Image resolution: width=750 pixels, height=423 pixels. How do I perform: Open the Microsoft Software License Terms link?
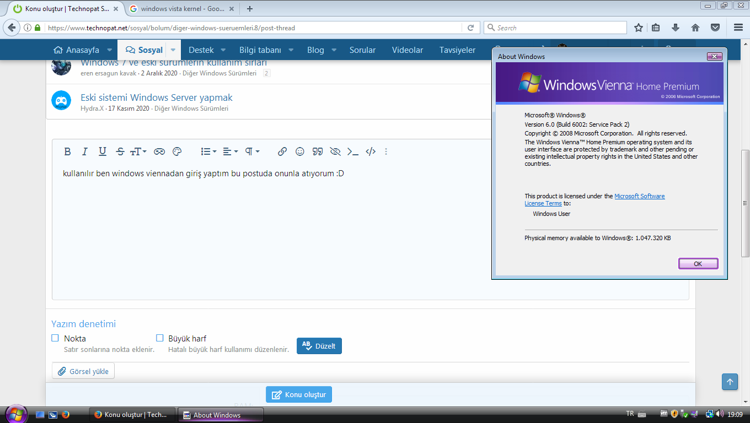(x=595, y=200)
